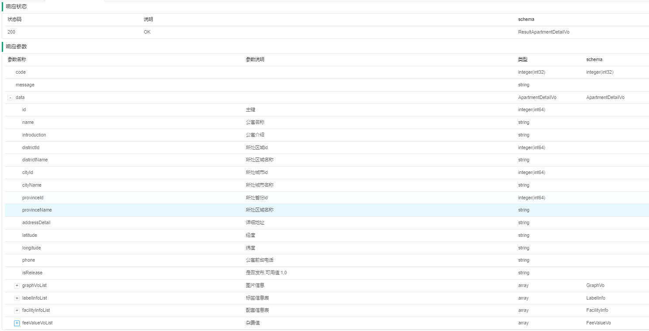Click integer(int32) in the schema column
649x331 pixels.
600,72
